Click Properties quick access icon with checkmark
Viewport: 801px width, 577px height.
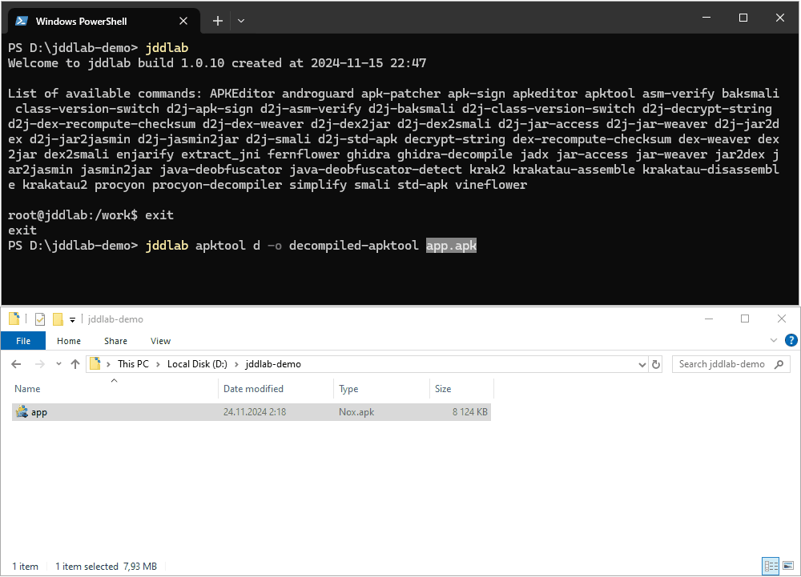(40, 319)
